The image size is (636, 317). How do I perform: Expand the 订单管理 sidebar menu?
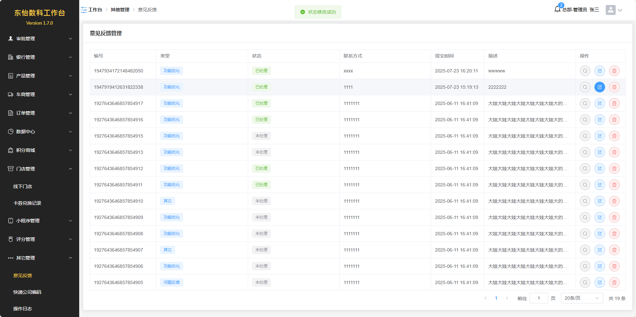(x=40, y=113)
